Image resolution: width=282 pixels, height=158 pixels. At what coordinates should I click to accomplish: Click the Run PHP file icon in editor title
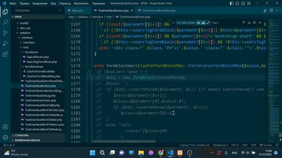265,11
